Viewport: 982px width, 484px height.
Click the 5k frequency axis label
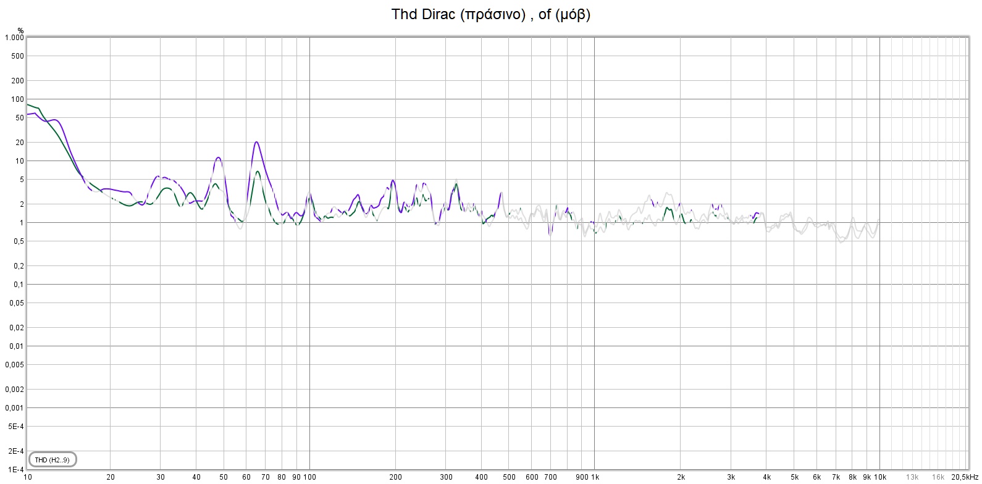pos(794,477)
